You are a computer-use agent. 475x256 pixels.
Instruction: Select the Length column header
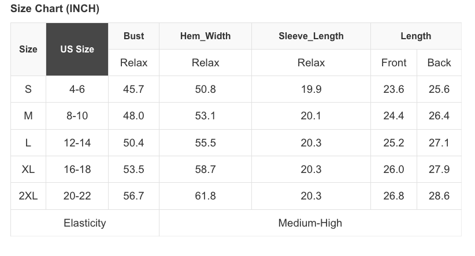tap(416, 36)
